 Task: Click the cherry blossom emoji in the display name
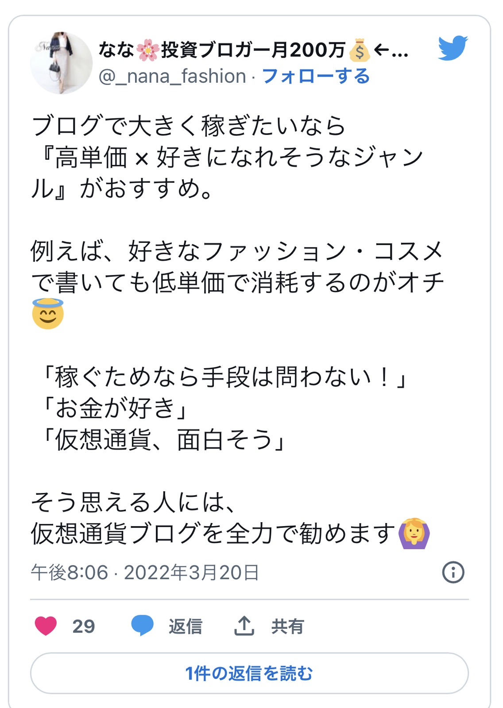coord(147,50)
